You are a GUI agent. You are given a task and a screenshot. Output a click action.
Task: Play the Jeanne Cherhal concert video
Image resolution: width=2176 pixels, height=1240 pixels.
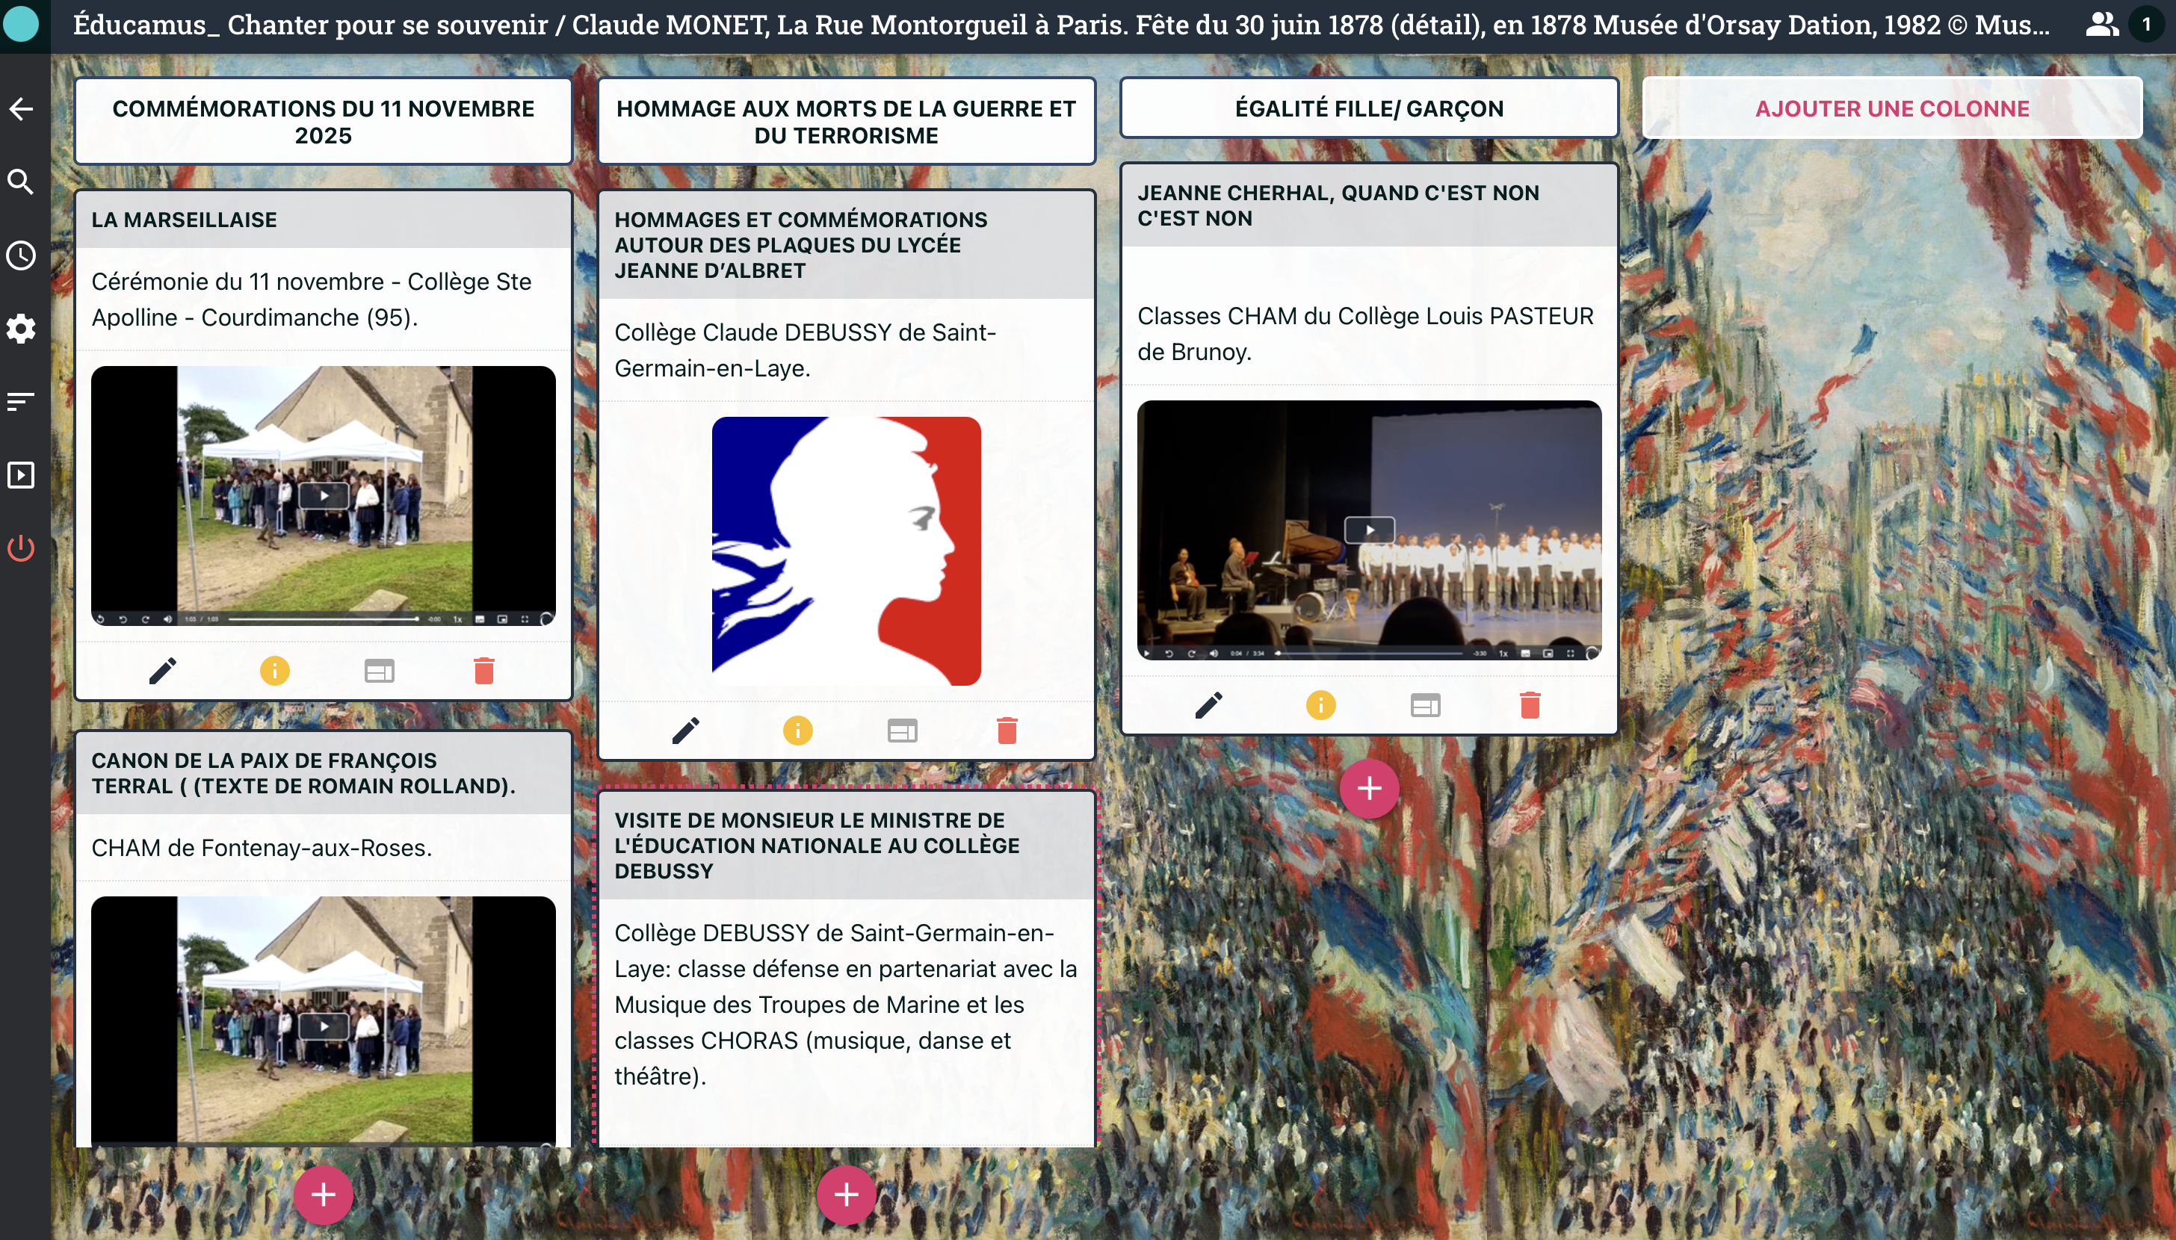1369,530
